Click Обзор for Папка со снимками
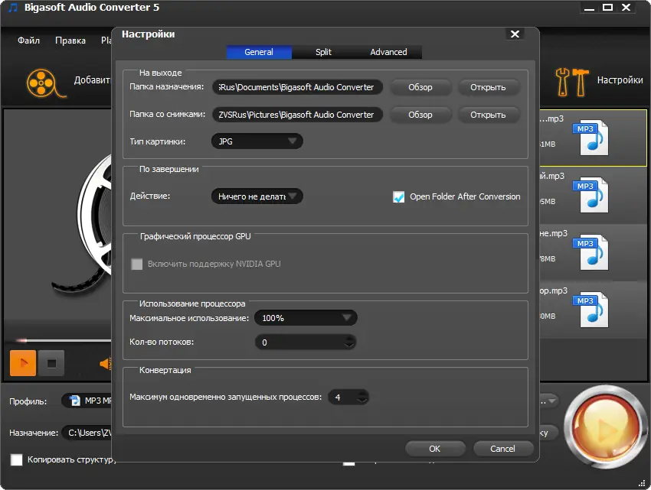The width and height of the screenshot is (651, 490). (420, 115)
